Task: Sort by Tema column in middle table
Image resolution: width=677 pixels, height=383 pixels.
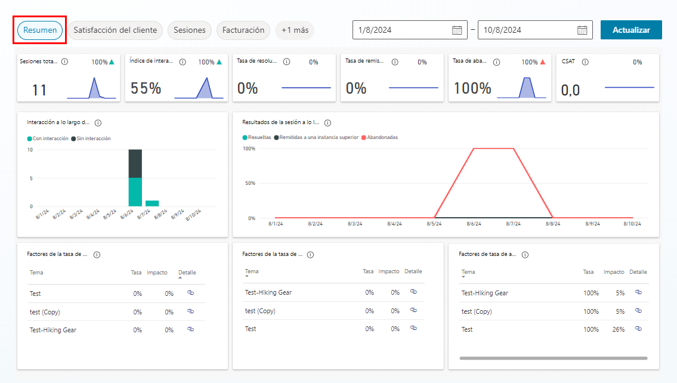Action: click(252, 272)
